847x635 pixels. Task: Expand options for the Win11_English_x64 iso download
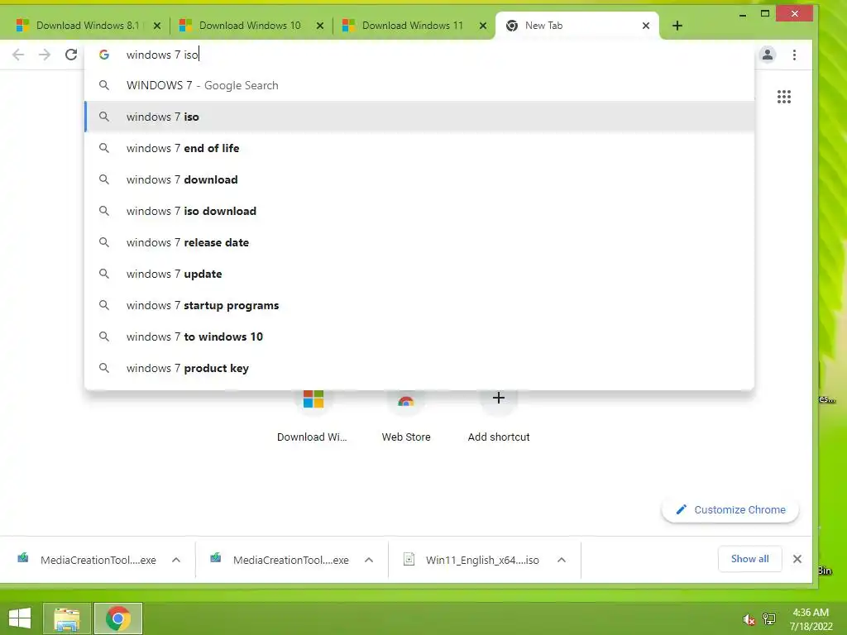coord(562,560)
